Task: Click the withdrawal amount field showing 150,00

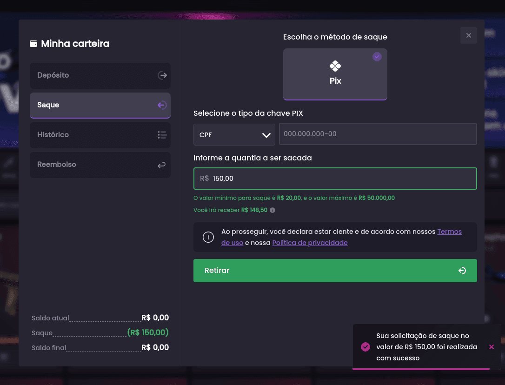Action: 335,179
